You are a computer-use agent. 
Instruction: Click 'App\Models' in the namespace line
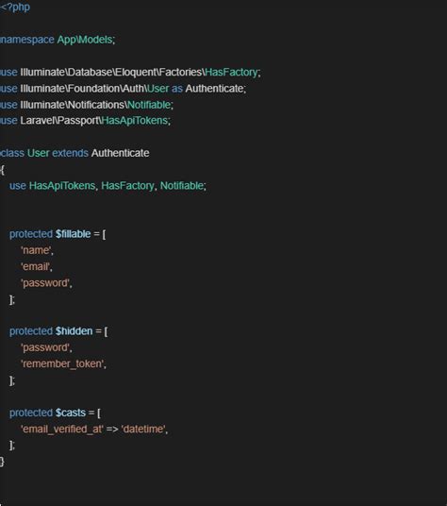(x=85, y=40)
